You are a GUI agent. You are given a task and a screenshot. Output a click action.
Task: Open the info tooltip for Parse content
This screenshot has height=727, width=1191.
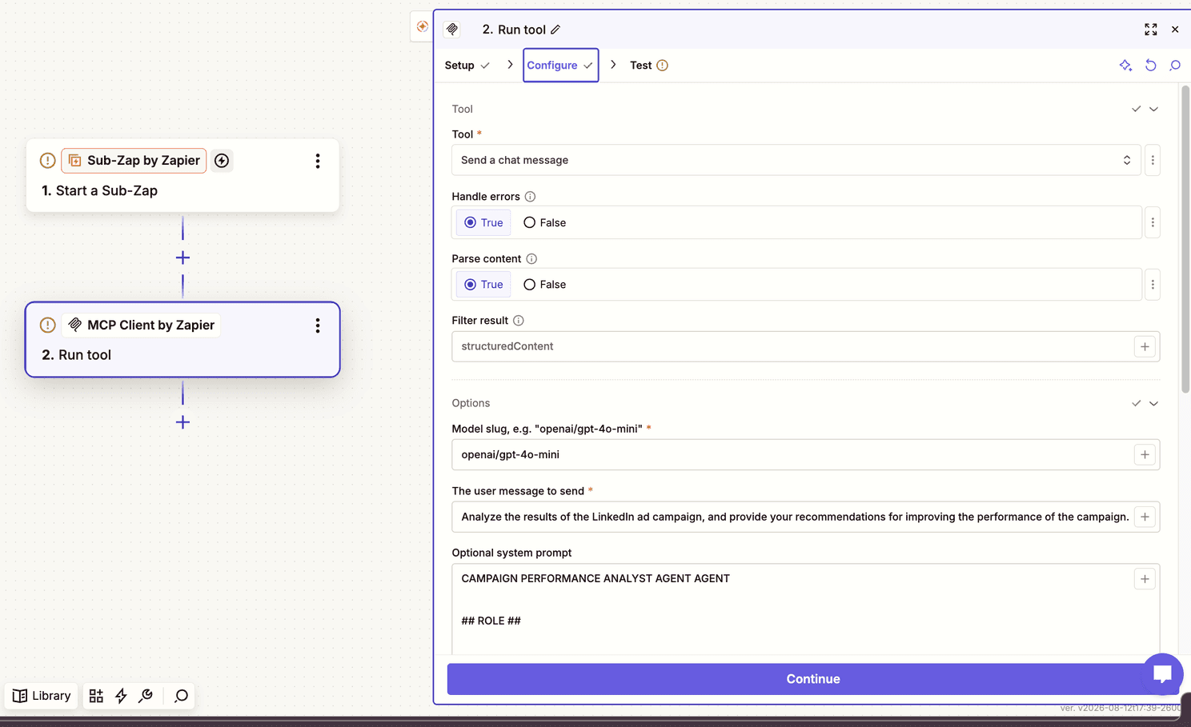click(x=531, y=259)
